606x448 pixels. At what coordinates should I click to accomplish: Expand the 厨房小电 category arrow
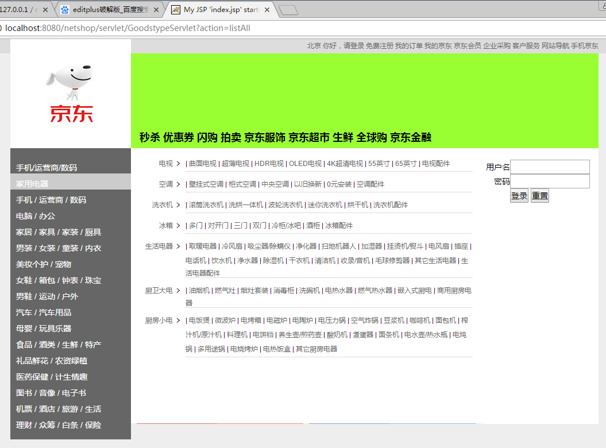pos(178,320)
